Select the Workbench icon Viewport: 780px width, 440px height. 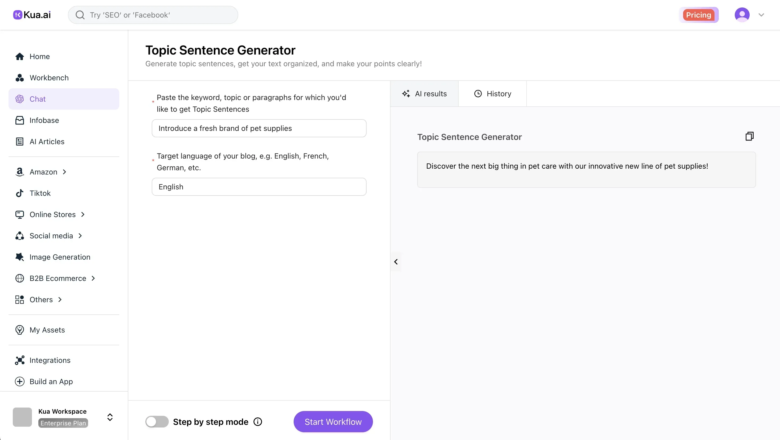point(19,78)
